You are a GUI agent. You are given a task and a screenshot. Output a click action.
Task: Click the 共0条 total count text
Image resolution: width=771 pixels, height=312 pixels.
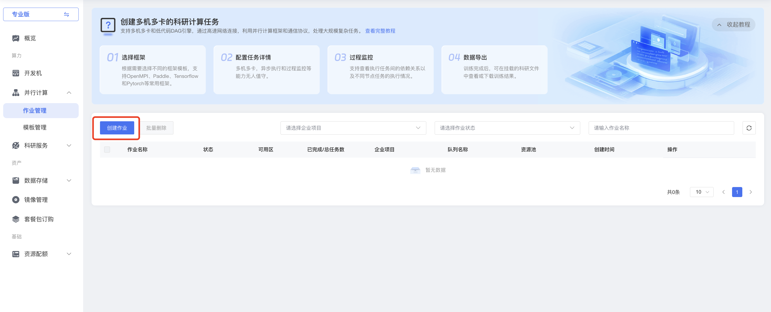[x=673, y=192]
